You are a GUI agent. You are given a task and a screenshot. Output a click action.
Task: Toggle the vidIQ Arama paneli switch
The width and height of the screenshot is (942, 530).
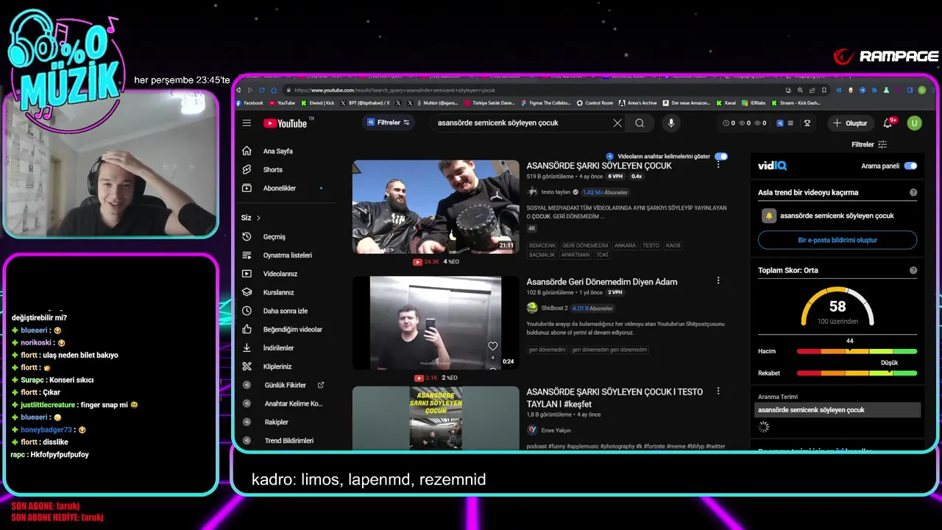tap(910, 166)
